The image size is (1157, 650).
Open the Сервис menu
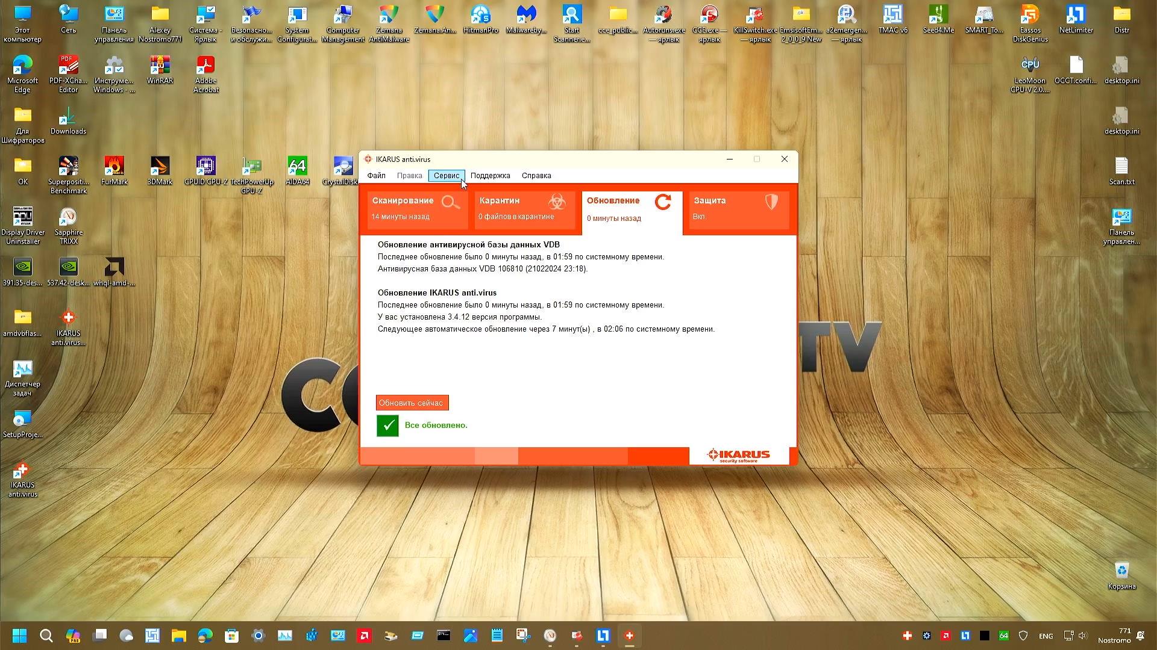(446, 176)
